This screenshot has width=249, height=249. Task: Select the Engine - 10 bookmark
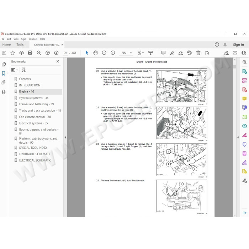pyautogui.click(x=27, y=91)
